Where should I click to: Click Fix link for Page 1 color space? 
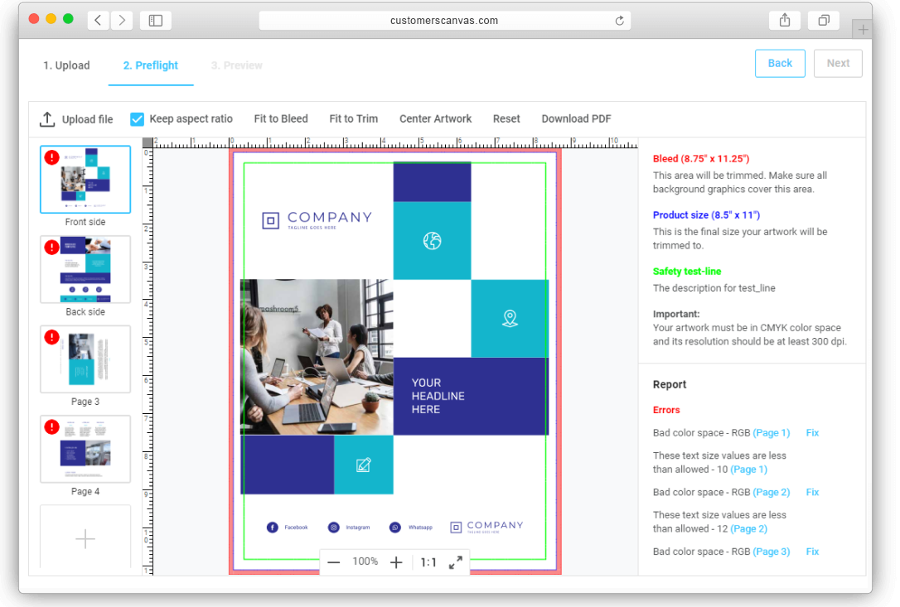tap(811, 432)
